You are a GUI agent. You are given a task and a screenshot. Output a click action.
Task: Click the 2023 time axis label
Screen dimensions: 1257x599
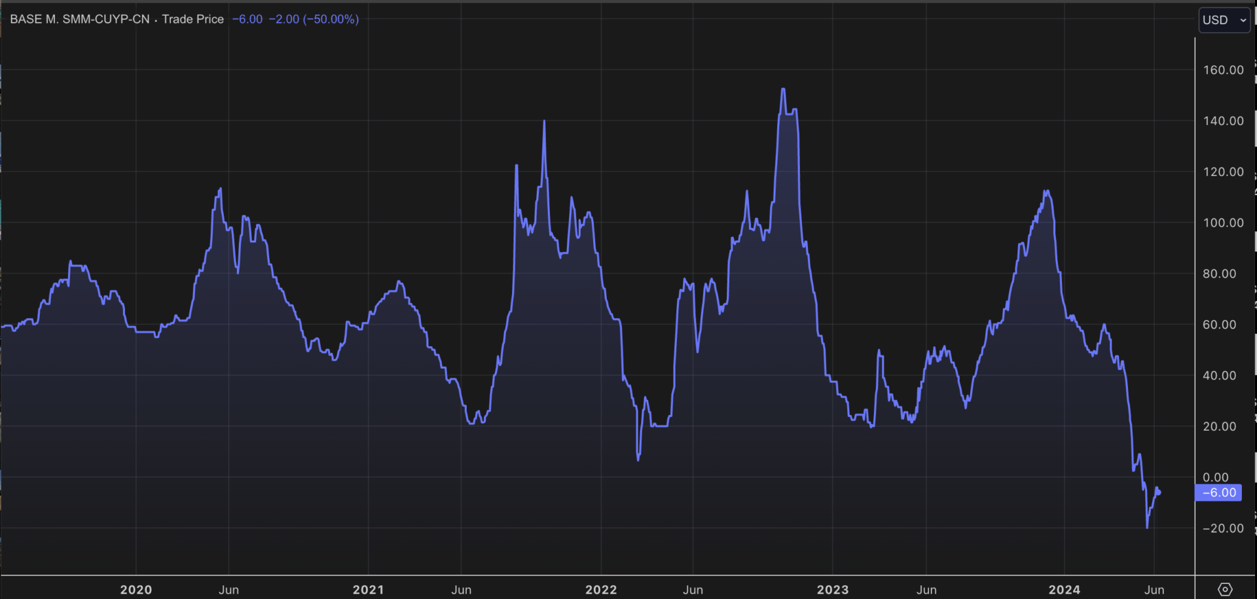pyautogui.click(x=833, y=590)
